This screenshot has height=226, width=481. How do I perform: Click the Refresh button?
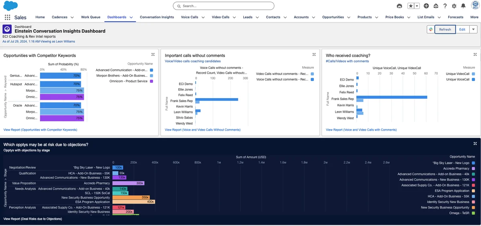click(445, 29)
